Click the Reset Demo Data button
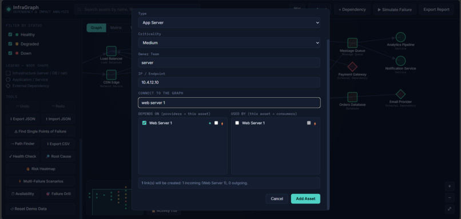This screenshot has width=461, height=219. (40, 209)
